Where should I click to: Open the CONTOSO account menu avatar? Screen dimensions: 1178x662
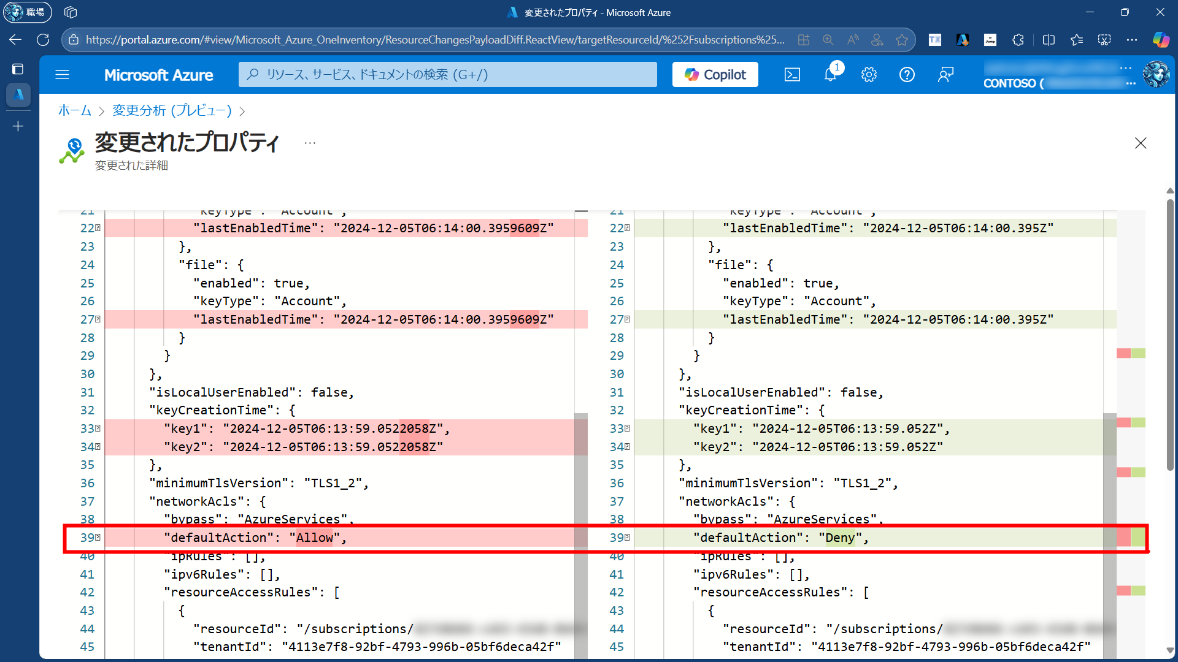(1156, 75)
